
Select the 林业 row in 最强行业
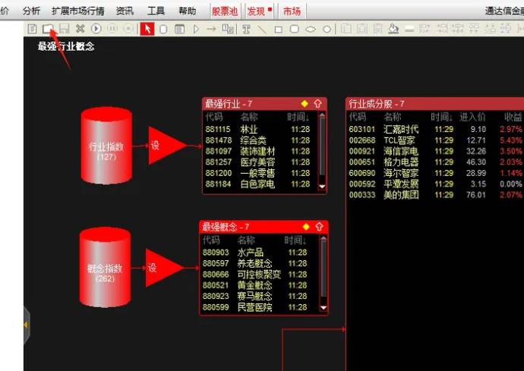(x=260, y=129)
